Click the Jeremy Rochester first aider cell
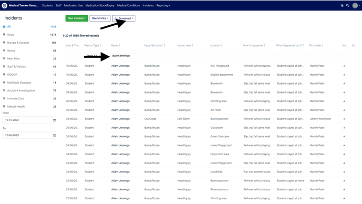The height and width of the screenshot is (204, 362). coord(320,119)
